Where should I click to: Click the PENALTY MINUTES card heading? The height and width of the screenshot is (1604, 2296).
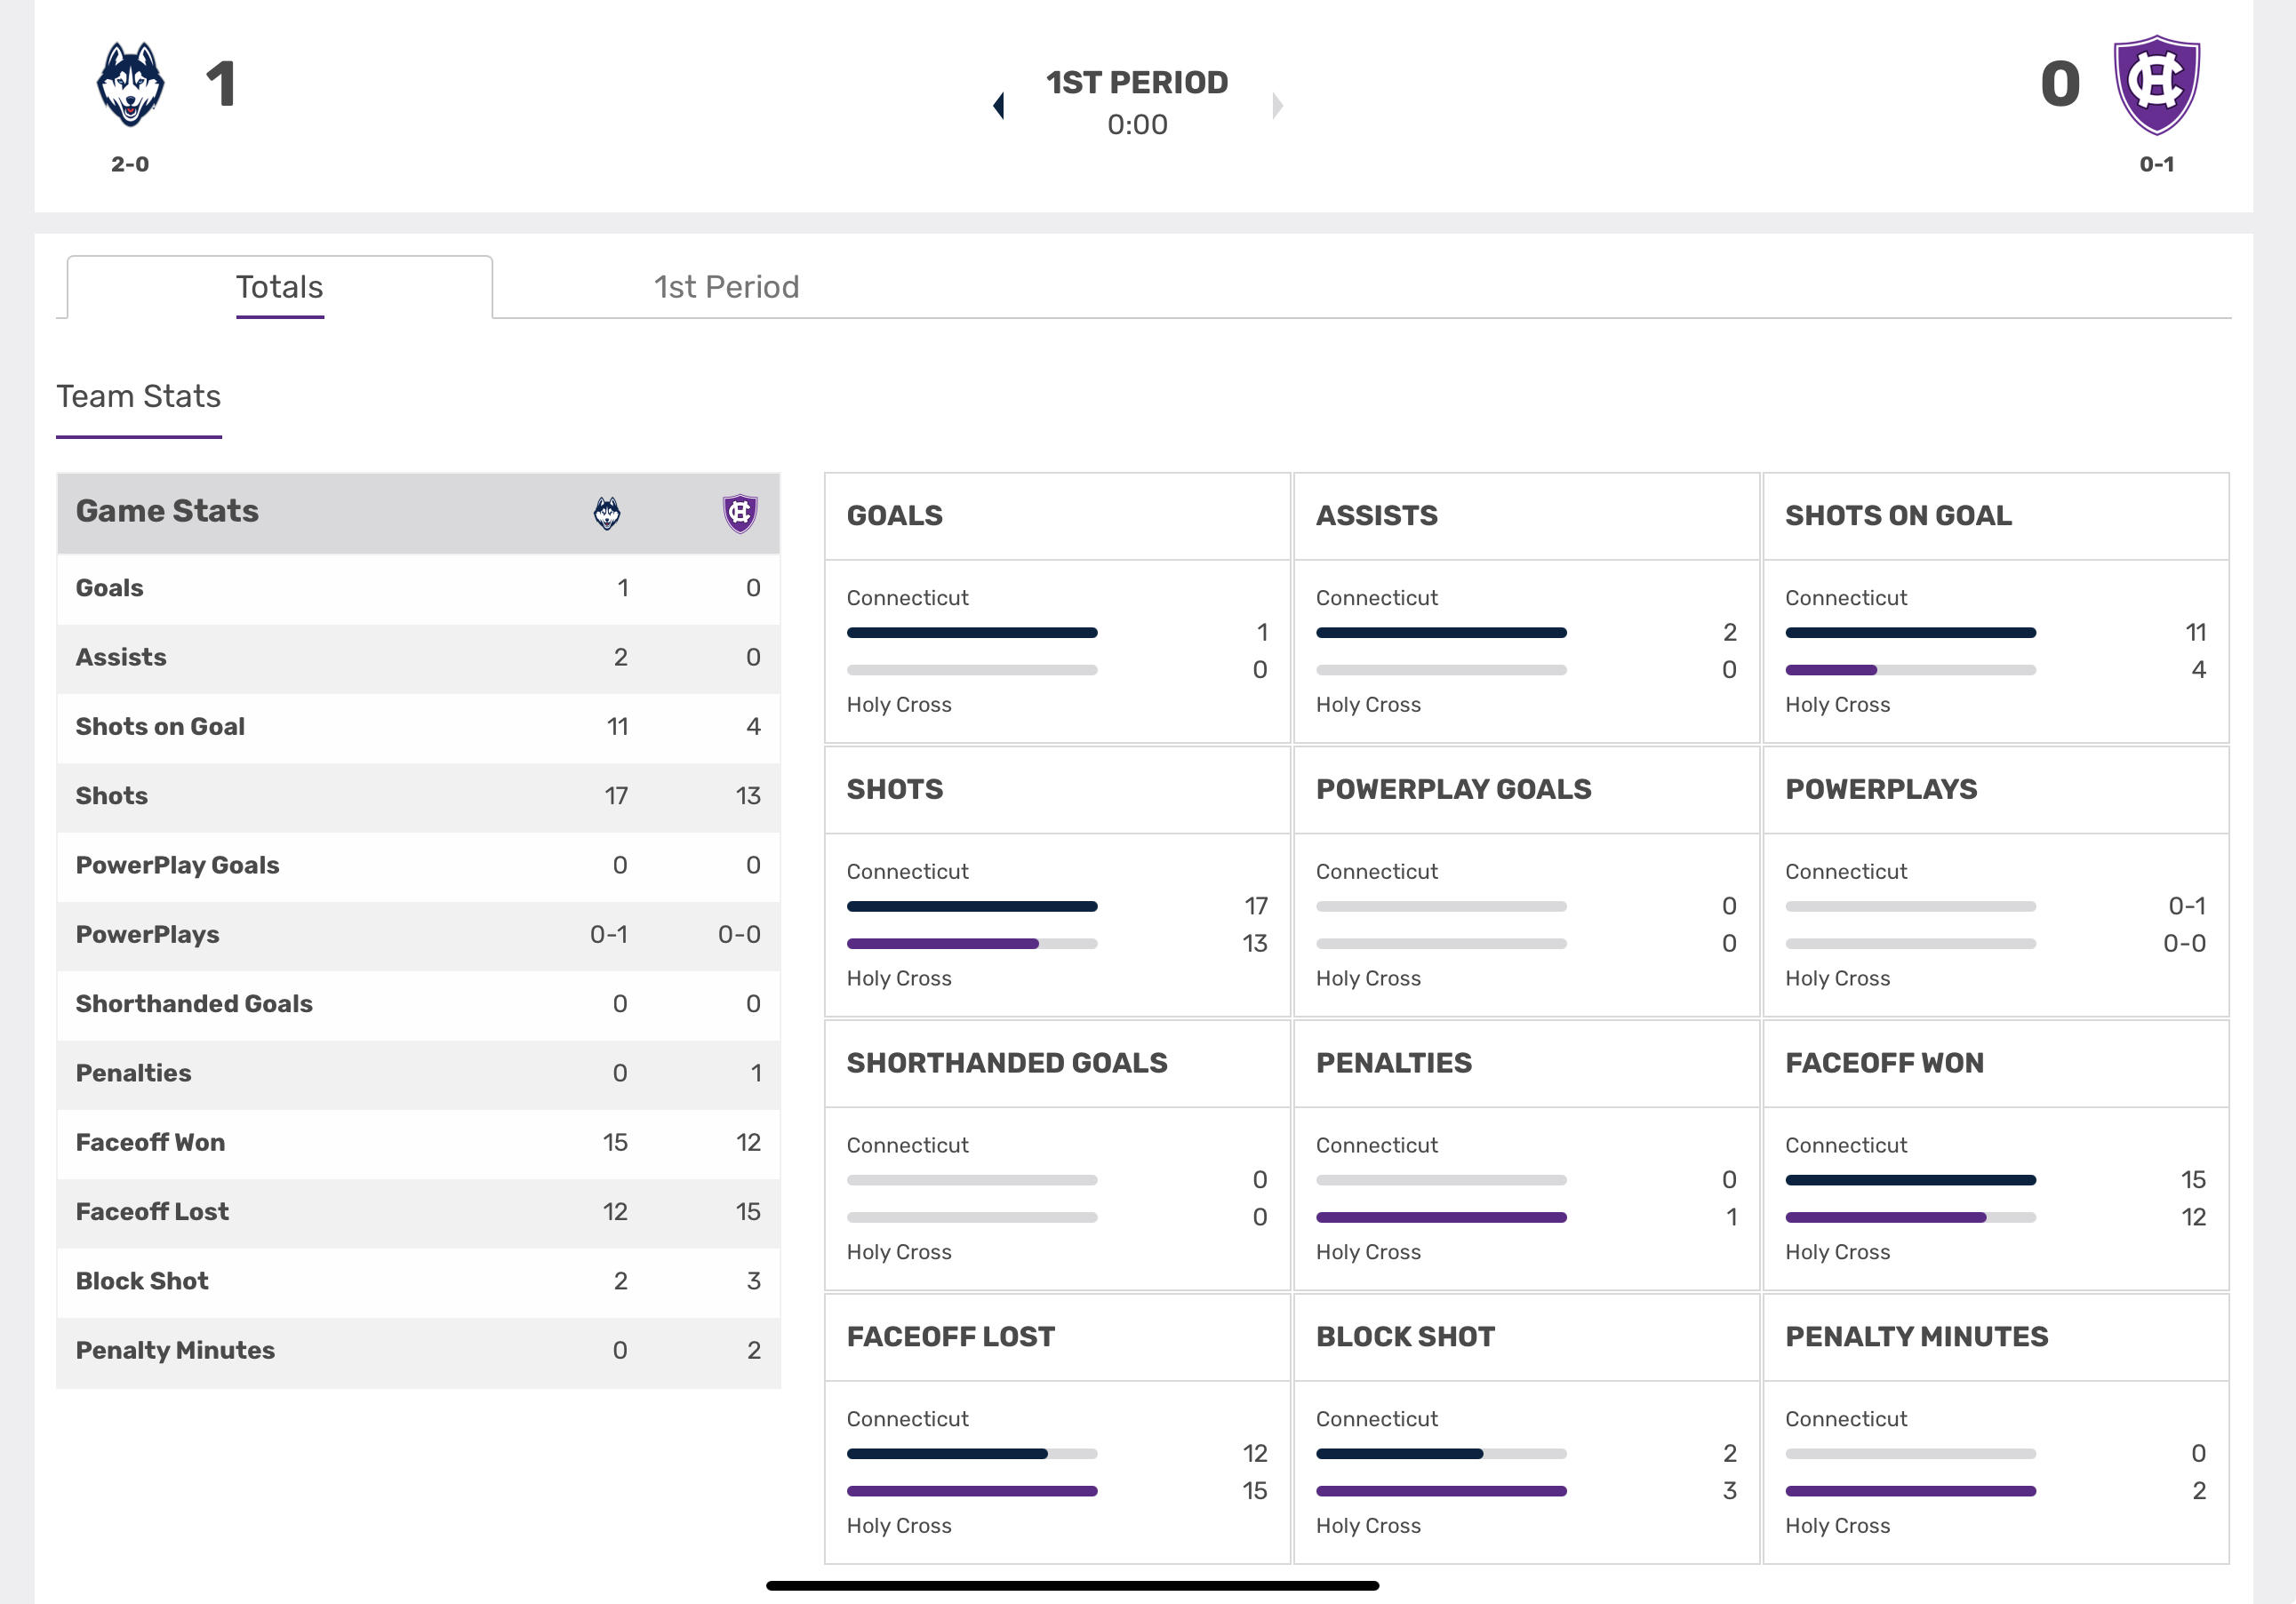pyautogui.click(x=1917, y=1337)
